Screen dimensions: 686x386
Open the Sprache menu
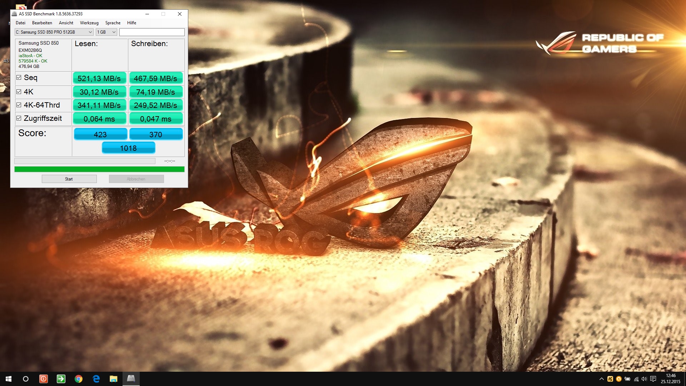[x=113, y=23]
